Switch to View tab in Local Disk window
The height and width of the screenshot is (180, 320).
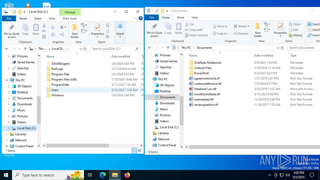(x=52, y=18)
